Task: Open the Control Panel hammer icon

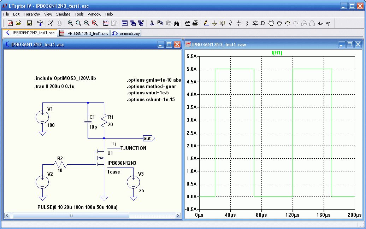Action: [41, 23]
